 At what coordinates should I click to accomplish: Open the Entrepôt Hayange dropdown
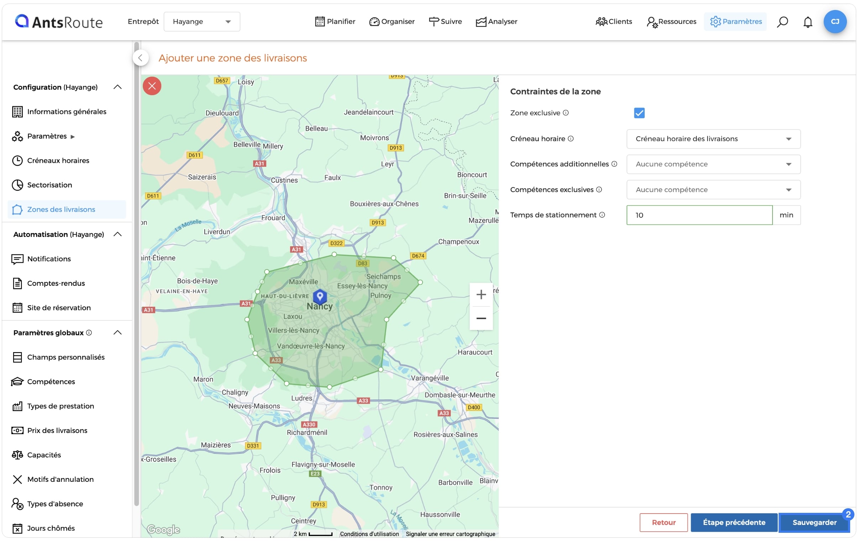click(202, 22)
